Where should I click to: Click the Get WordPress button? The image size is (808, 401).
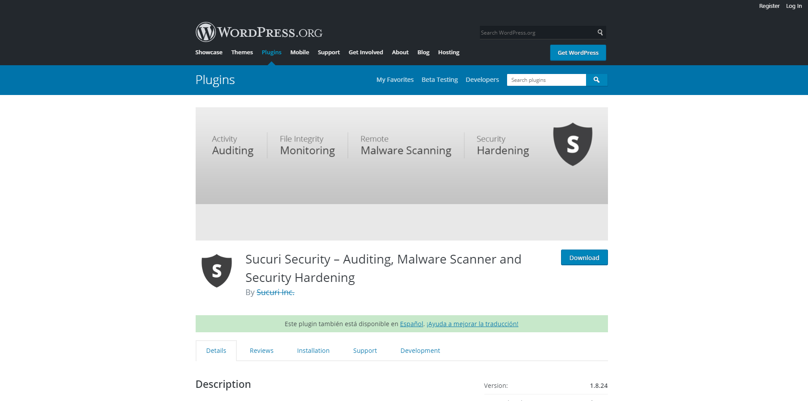(578, 53)
